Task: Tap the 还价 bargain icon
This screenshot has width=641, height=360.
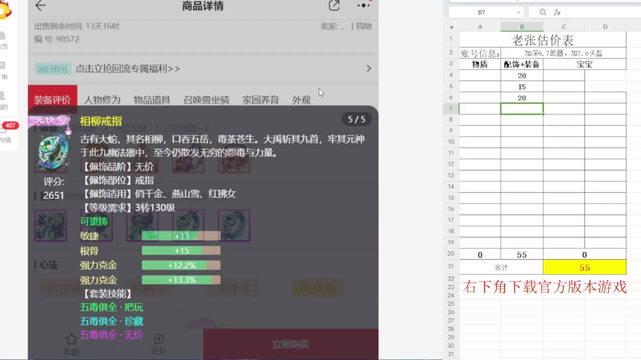Action: point(159,339)
